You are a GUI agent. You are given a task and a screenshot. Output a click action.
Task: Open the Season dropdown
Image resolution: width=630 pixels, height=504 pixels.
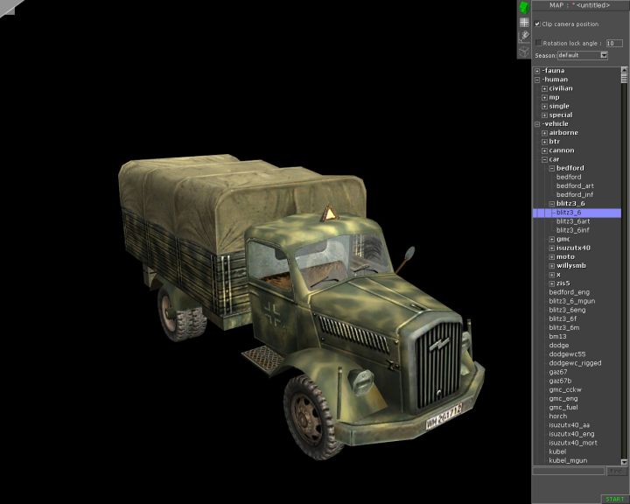[x=604, y=55]
